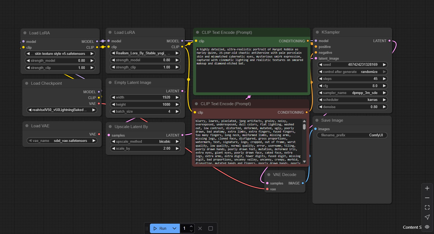Image resolution: width=434 pixels, height=234 pixels.
Task: Collapse the Save Image node dot
Action: (x=317, y=120)
